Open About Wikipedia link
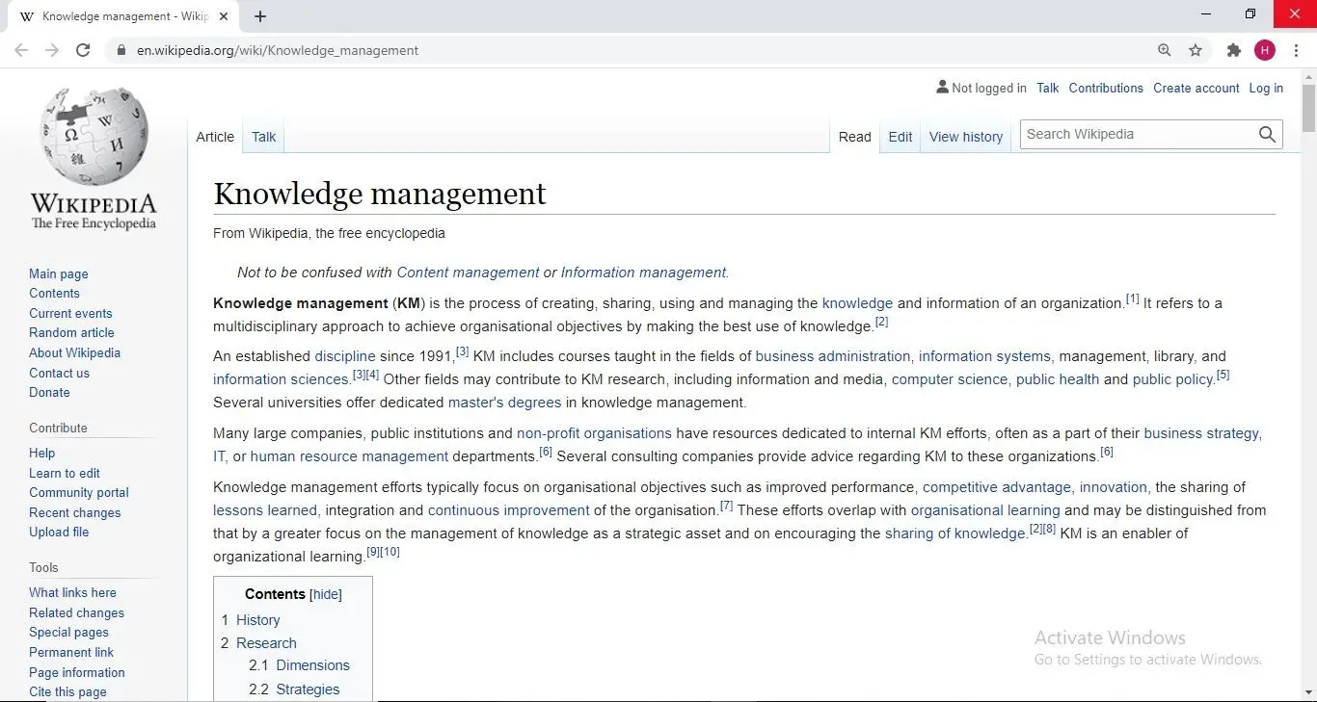This screenshot has height=702, width=1317. click(74, 352)
